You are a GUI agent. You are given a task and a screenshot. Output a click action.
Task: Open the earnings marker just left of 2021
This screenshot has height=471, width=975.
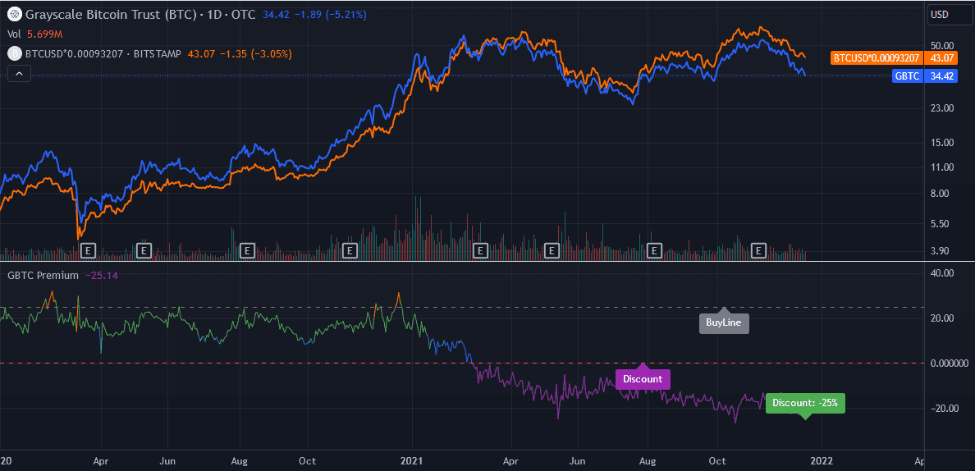(x=350, y=249)
